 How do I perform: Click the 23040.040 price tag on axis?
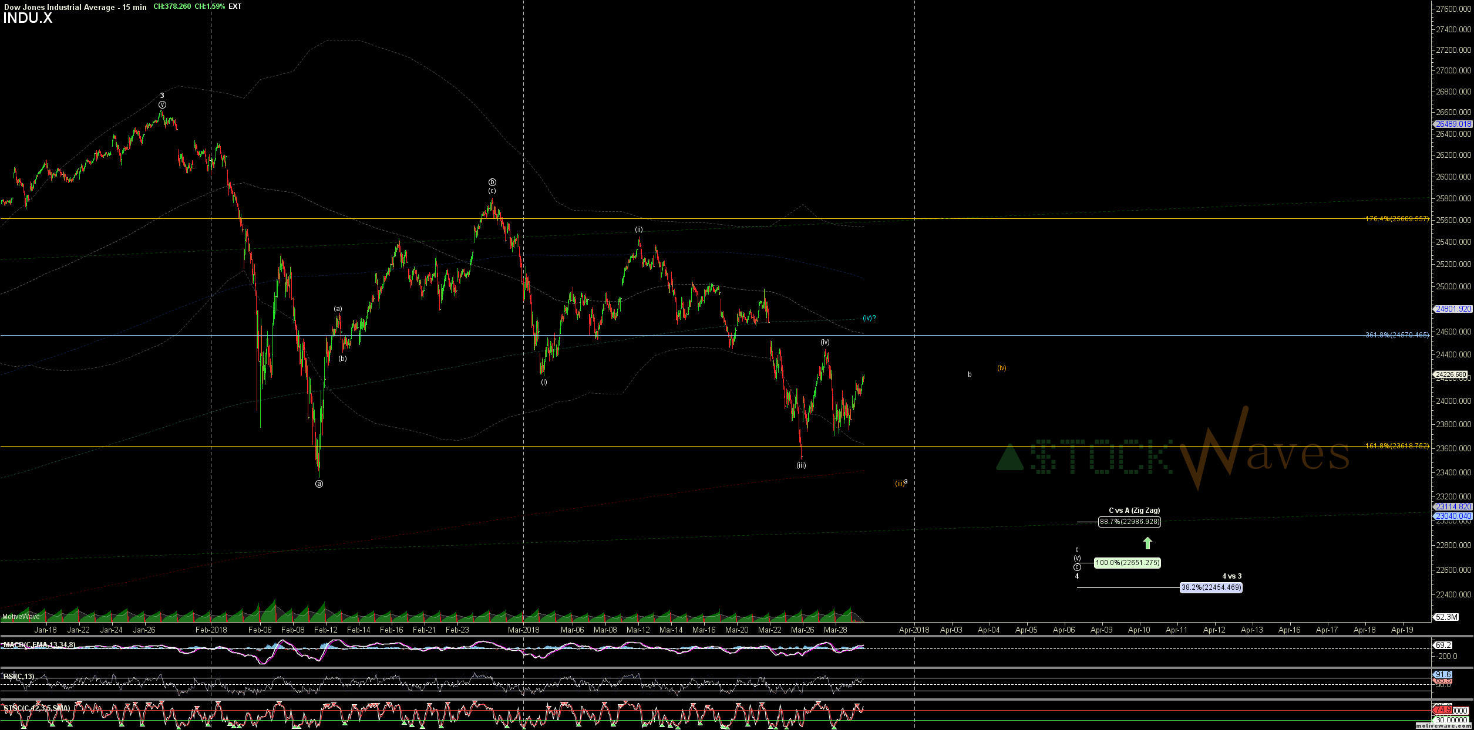[1453, 516]
